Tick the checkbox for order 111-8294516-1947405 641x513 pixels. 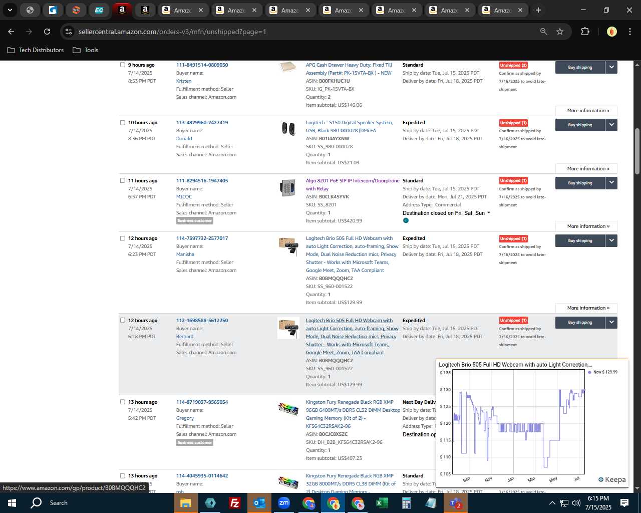coord(123,180)
